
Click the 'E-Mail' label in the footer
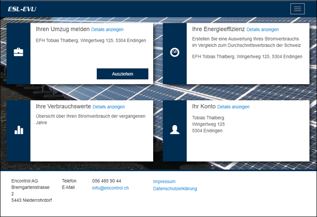point(68,187)
